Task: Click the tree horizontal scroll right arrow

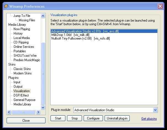Action: (38, 112)
